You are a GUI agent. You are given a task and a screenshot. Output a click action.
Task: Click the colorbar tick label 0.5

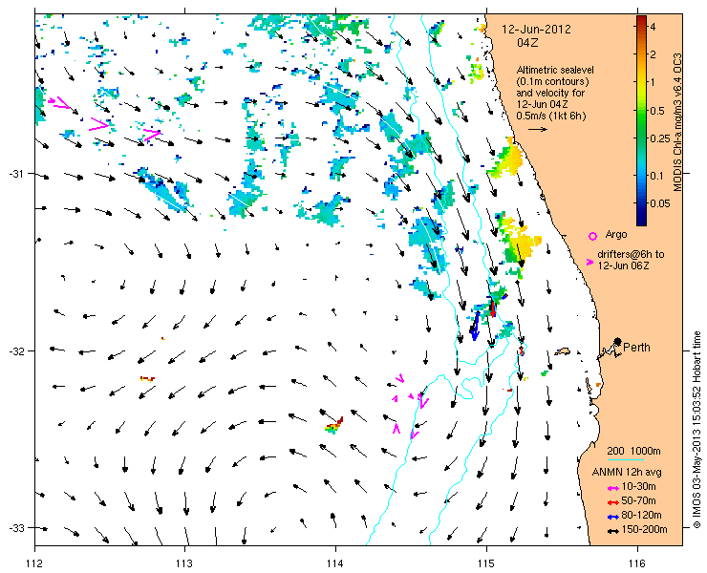click(x=658, y=111)
